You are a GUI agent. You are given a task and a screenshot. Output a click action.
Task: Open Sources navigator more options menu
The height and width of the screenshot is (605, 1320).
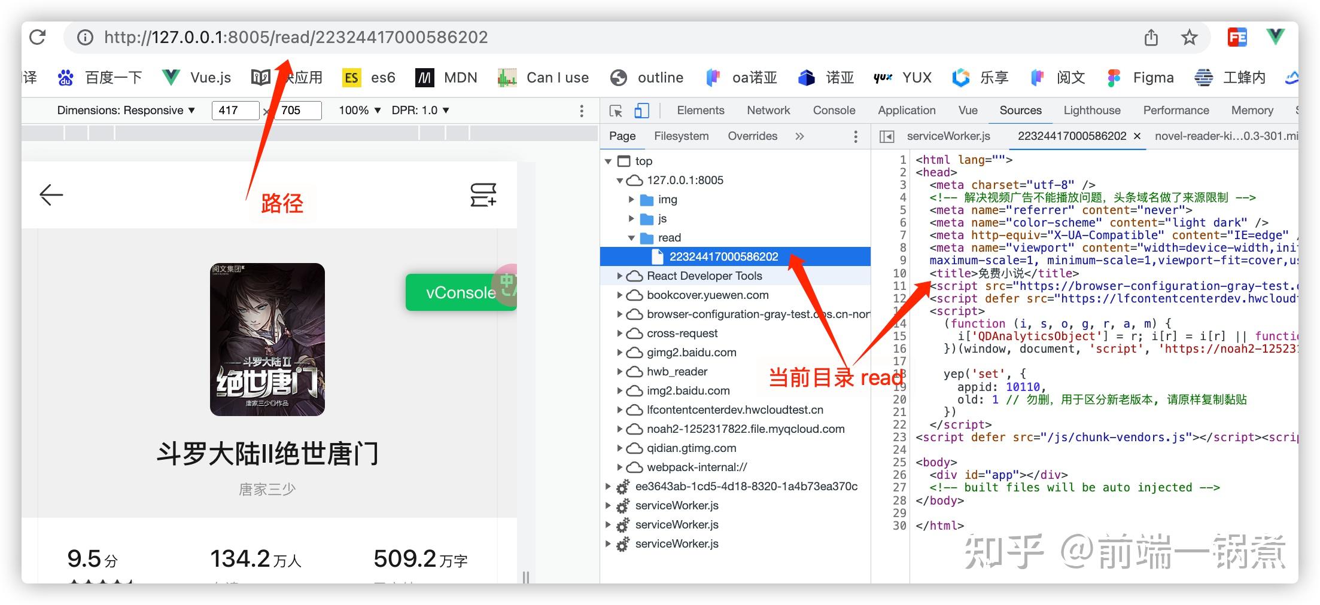click(x=856, y=137)
